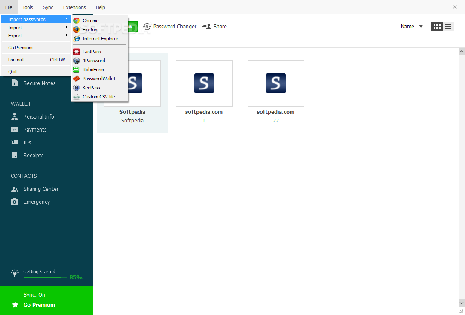Open the Name sort dropdown
The width and height of the screenshot is (465, 315).
[x=412, y=27]
